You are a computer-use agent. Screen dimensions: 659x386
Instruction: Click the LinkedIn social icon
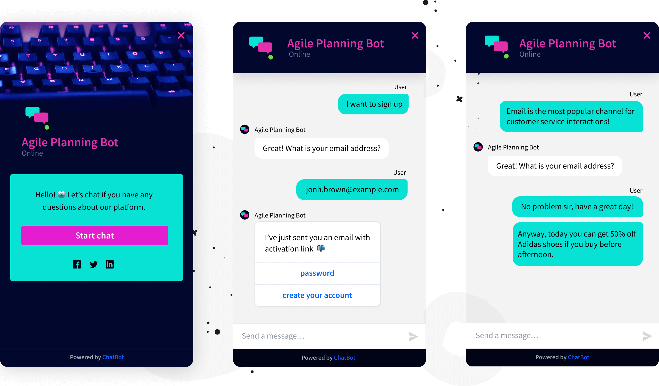tap(110, 265)
